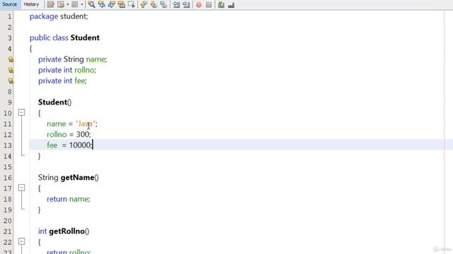Go to Next Bookmark icon
The image size is (453, 254).
tap(154, 5)
